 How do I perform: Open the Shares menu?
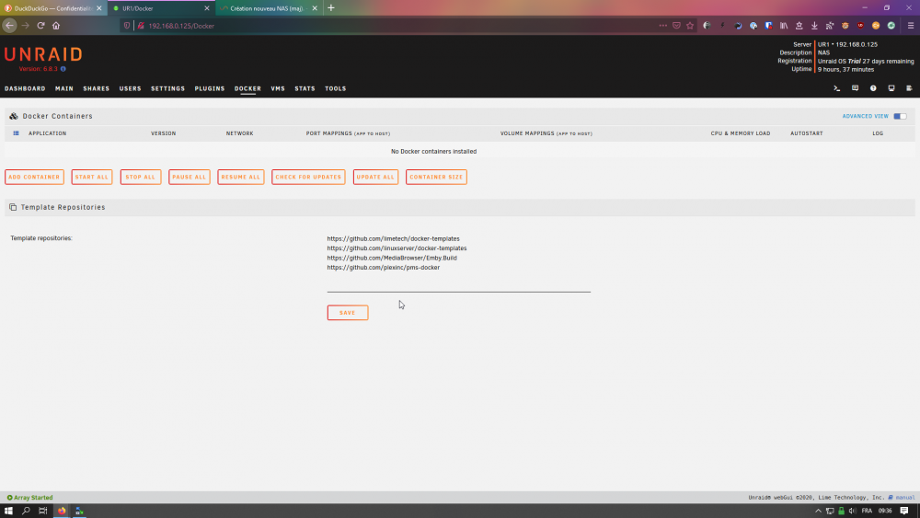pos(97,88)
